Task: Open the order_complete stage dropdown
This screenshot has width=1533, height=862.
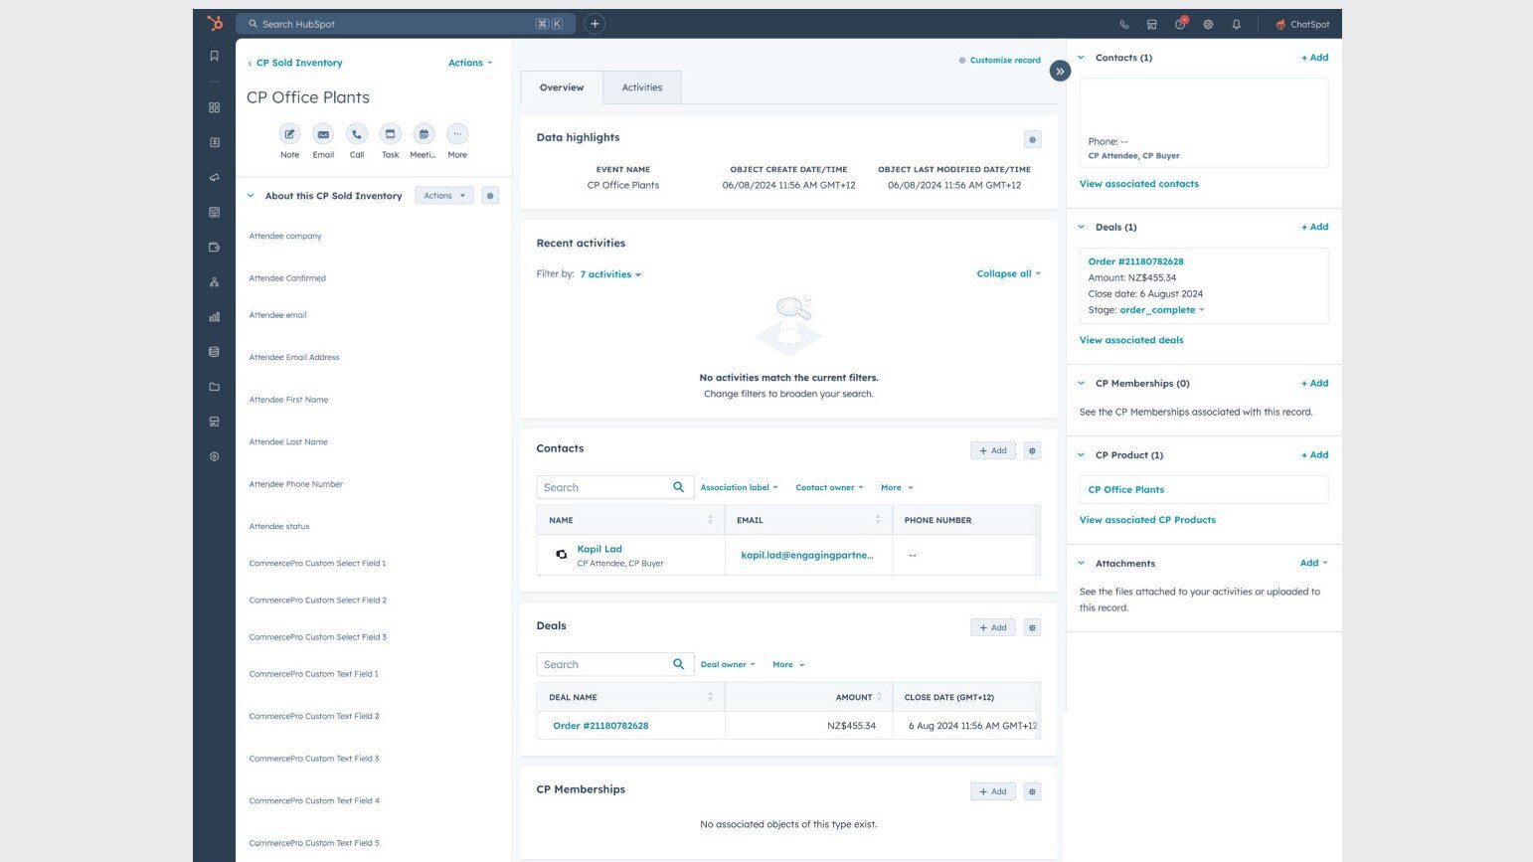Action: click(1161, 310)
